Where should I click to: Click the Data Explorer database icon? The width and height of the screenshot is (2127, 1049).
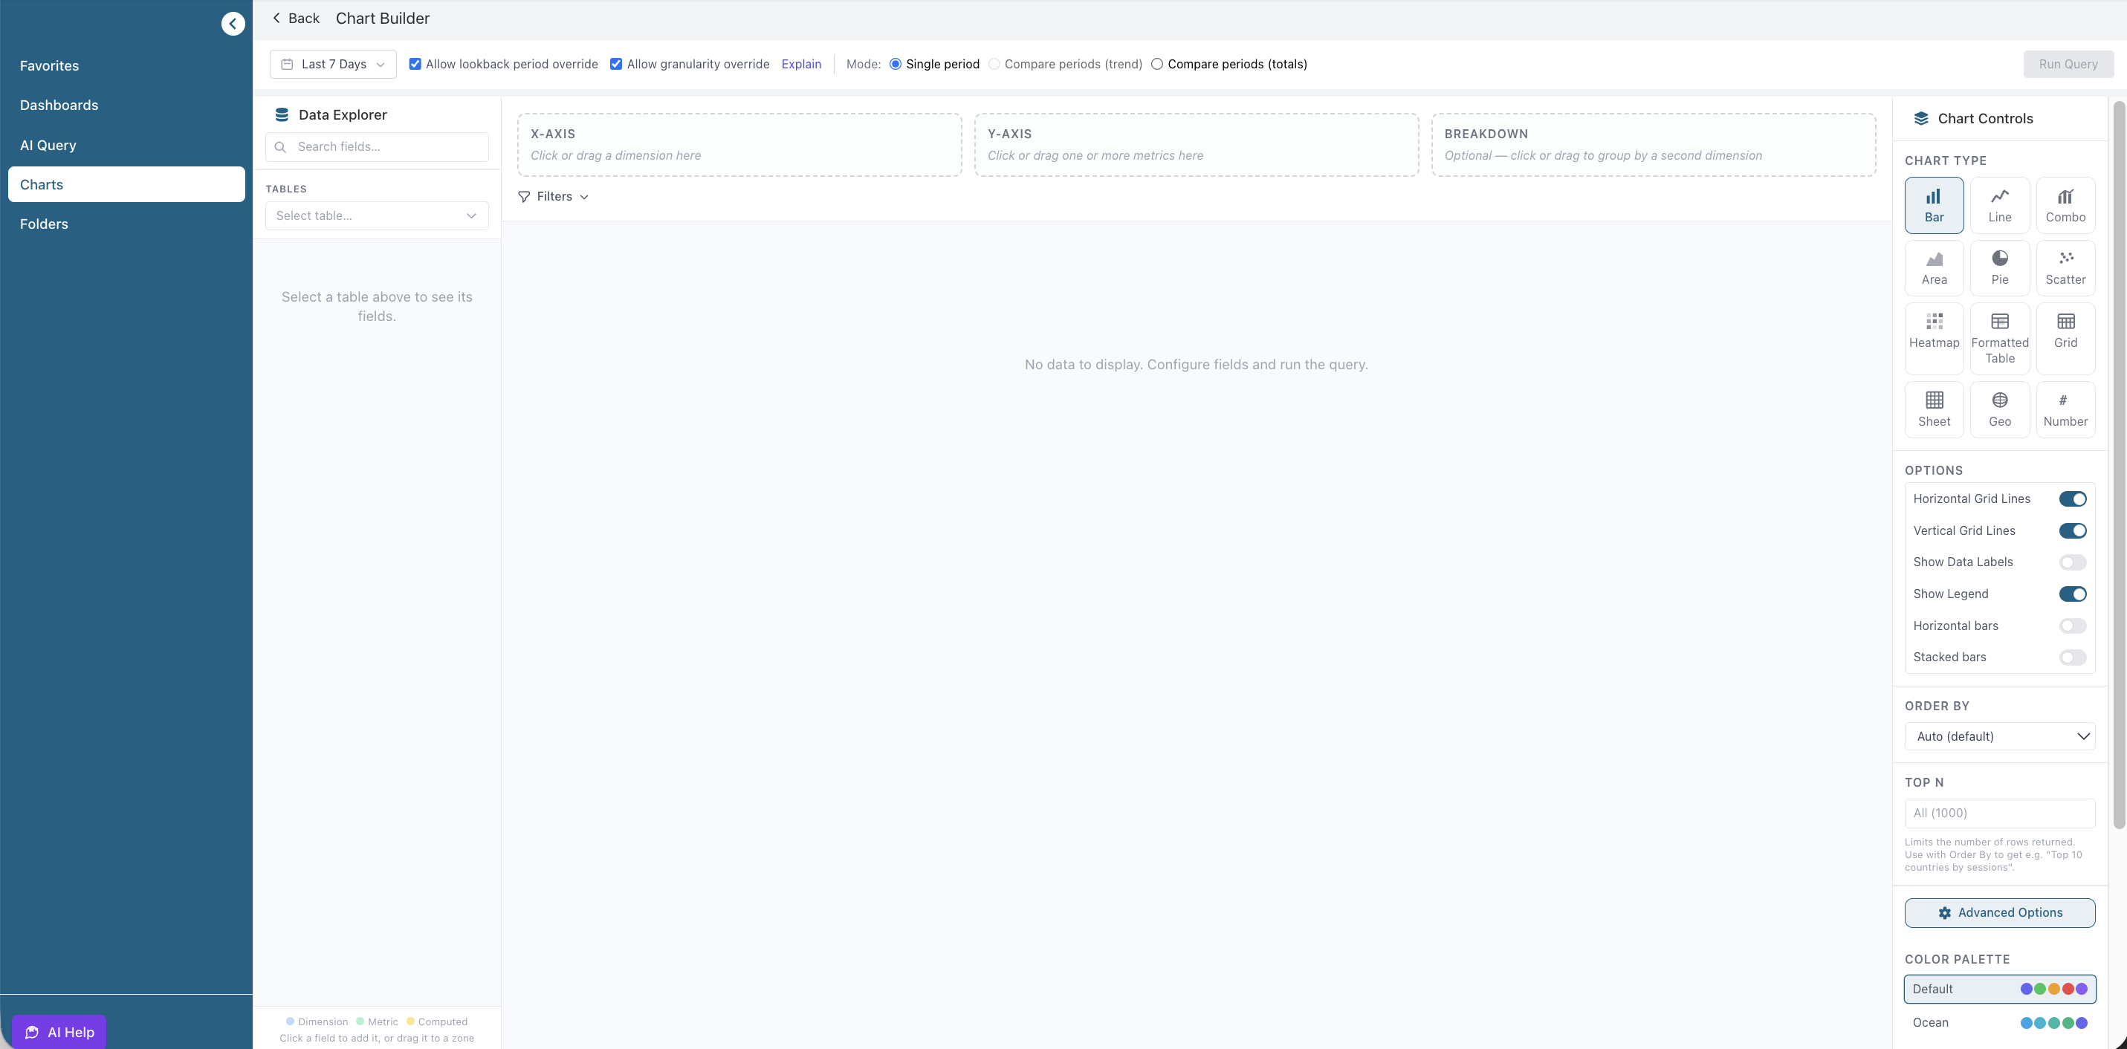point(282,114)
